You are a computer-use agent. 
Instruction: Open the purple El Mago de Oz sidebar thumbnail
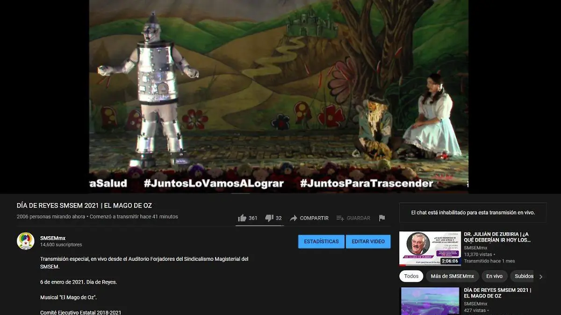coord(430,301)
